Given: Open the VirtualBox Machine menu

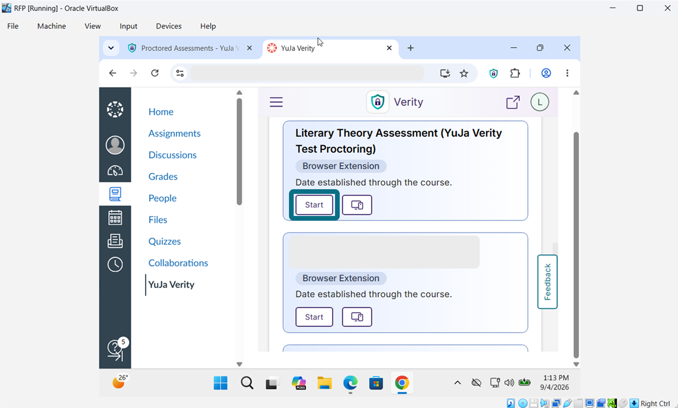Looking at the screenshot, I should point(52,26).
